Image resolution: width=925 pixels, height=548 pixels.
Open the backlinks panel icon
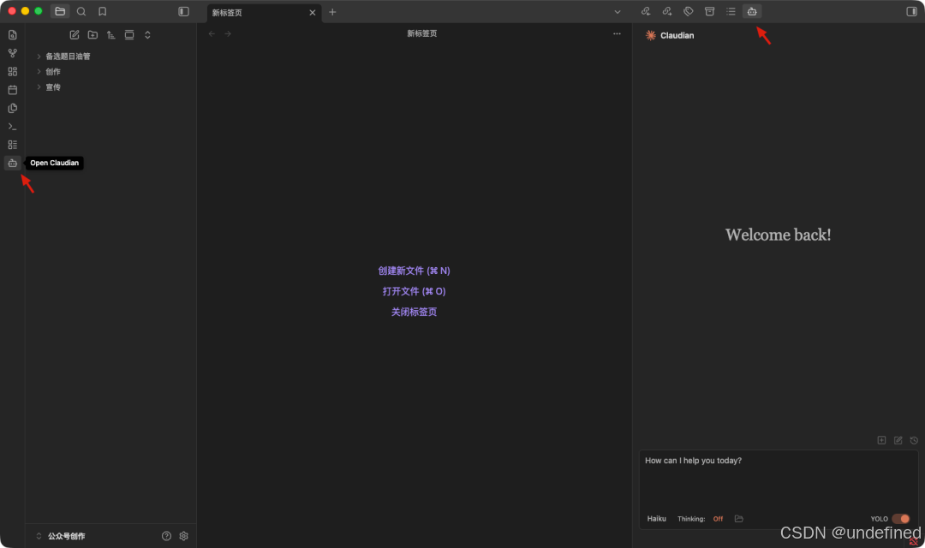click(x=646, y=11)
